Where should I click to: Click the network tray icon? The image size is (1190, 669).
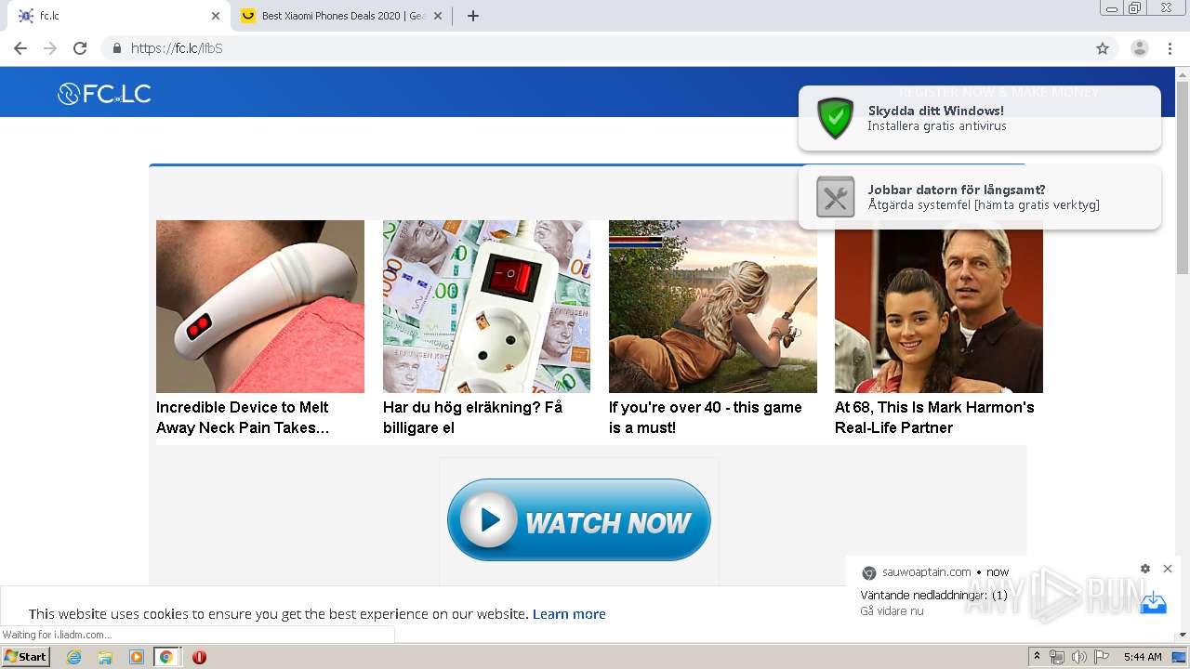coord(1057,657)
